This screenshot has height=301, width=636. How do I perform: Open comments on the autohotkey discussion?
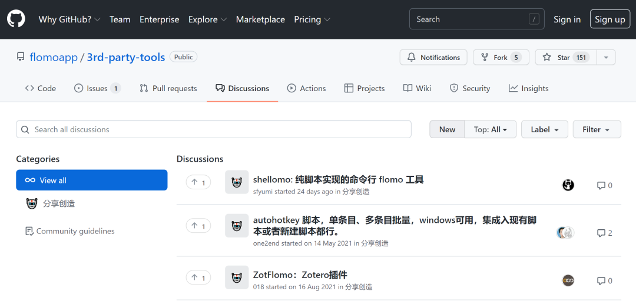point(604,233)
